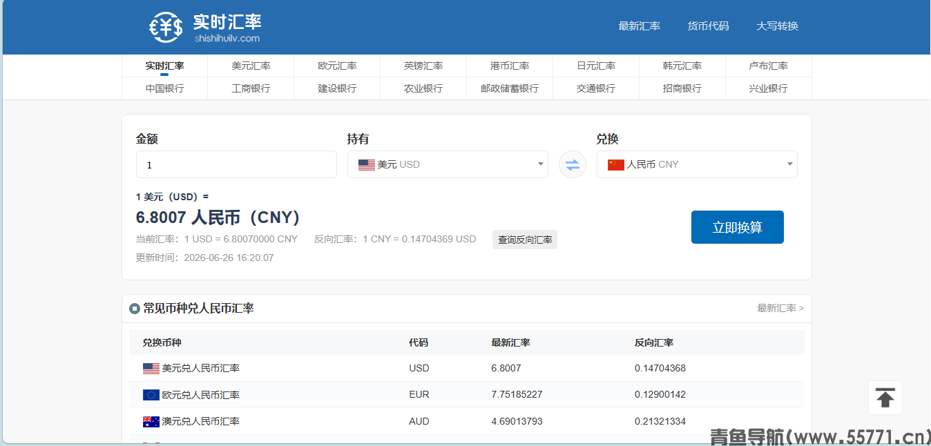This screenshot has width=931, height=446.
Task: Click the EU flag in the 欧元兑人民币汇率 row
Action: pyautogui.click(x=151, y=395)
